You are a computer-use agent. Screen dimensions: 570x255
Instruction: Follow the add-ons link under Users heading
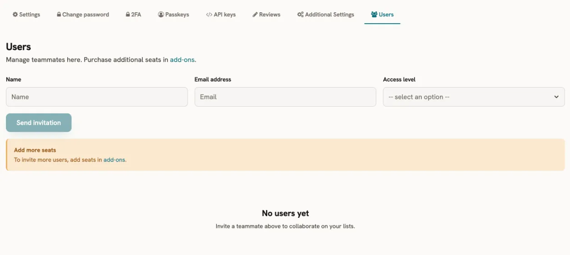tap(182, 59)
